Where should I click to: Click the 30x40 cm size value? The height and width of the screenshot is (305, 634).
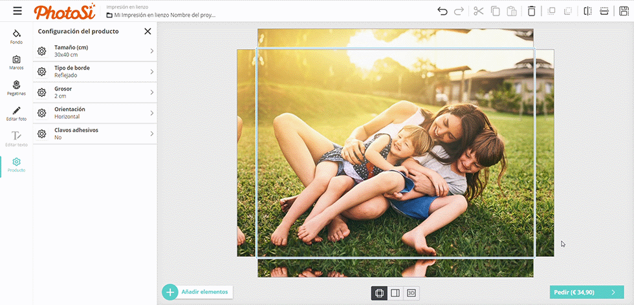(66, 54)
